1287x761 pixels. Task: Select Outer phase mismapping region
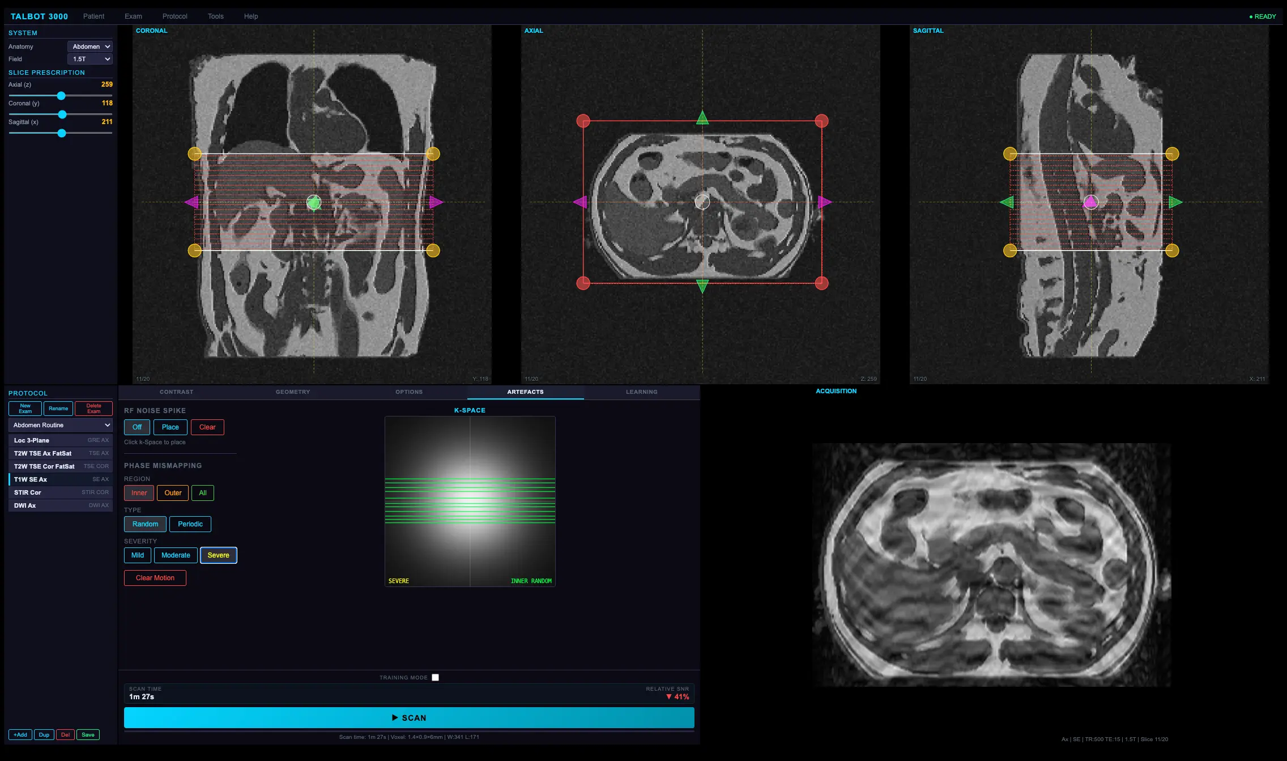coord(173,493)
